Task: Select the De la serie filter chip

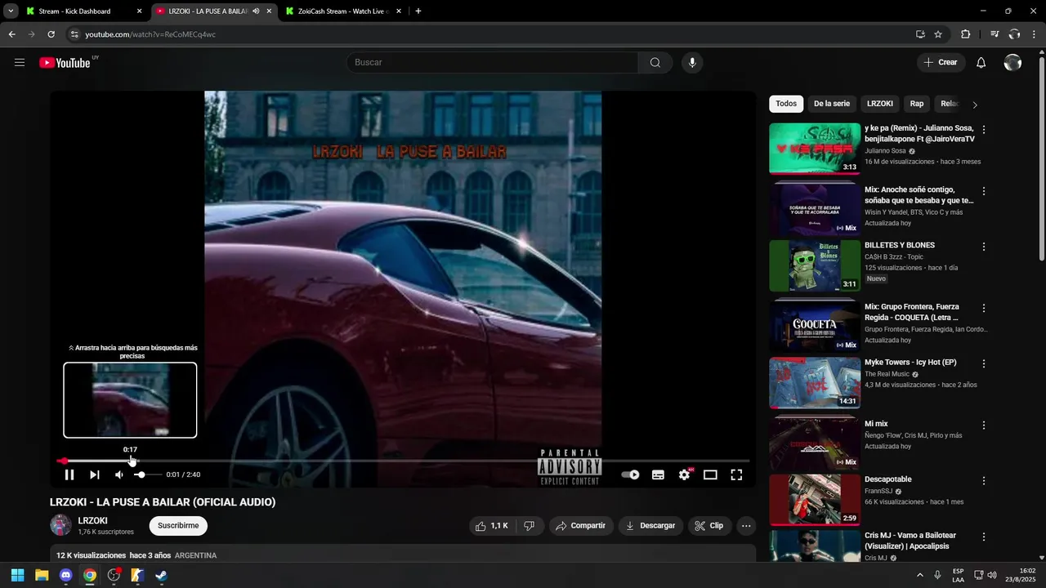Action: coord(832,104)
